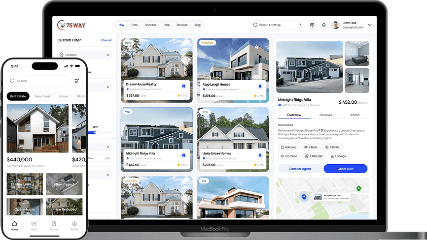Switch to the Reviews tab

point(325,115)
